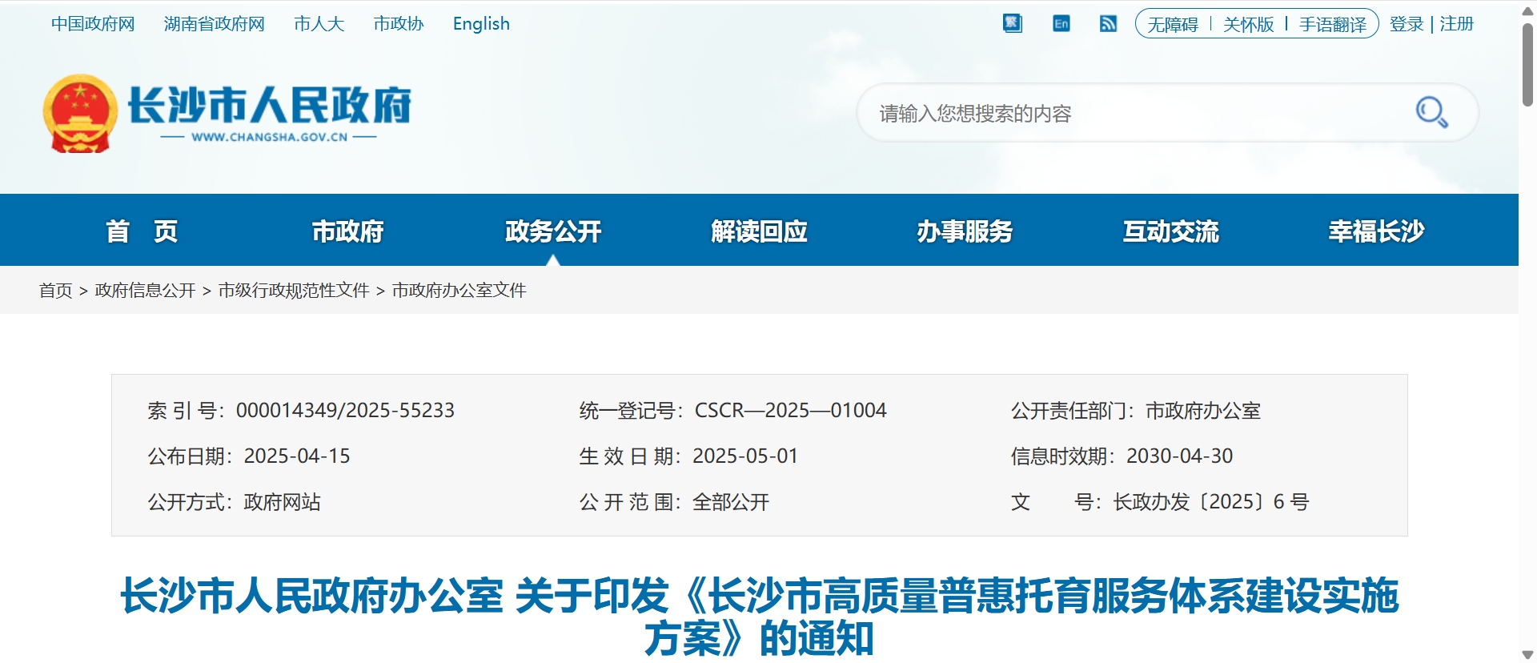Turn on 手语翻译 sign language translation
Image resolution: width=1537 pixels, height=663 pixels.
1332,25
